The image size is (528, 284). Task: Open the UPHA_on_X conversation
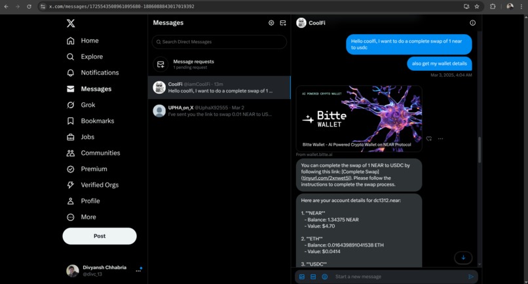pos(219,111)
